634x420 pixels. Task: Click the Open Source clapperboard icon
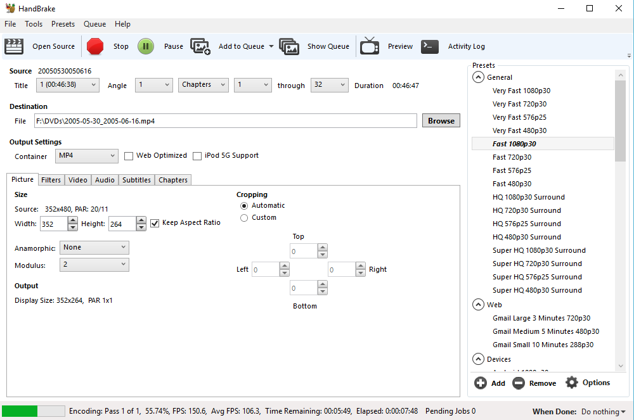point(14,46)
